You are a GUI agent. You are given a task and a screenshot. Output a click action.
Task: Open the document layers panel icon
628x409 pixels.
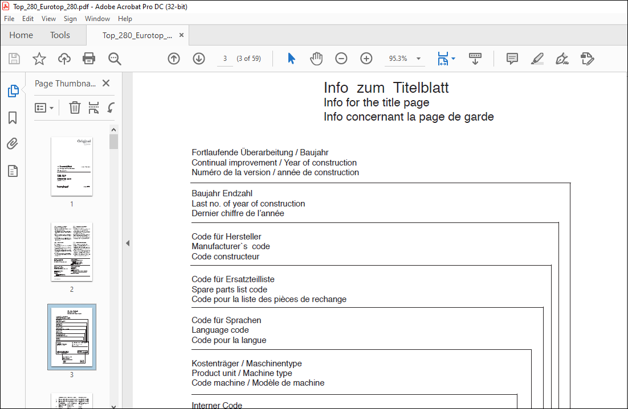(x=13, y=171)
